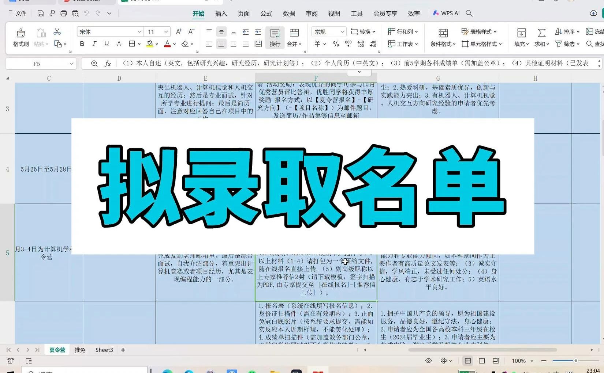Click the Redo arrow icon
Viewport: 604px width, 373px height.
(x=98, y=13)
